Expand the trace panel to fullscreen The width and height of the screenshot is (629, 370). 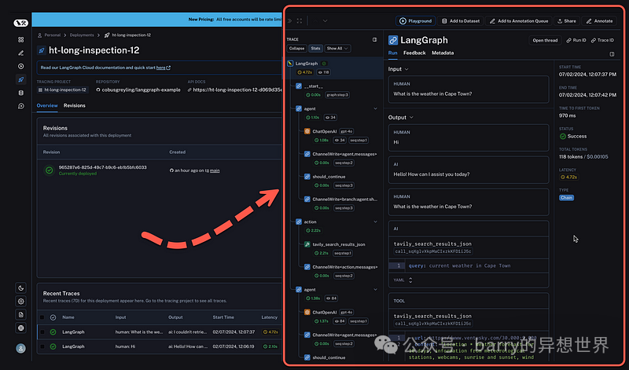tap(300, 21)
